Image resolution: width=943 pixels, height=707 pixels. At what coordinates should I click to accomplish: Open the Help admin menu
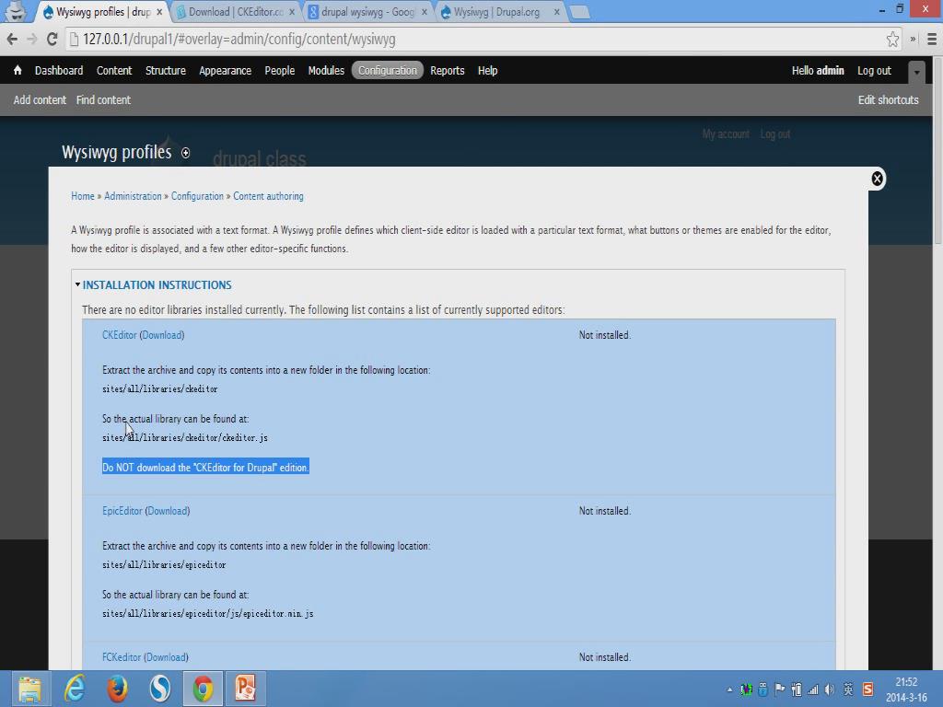488,70
